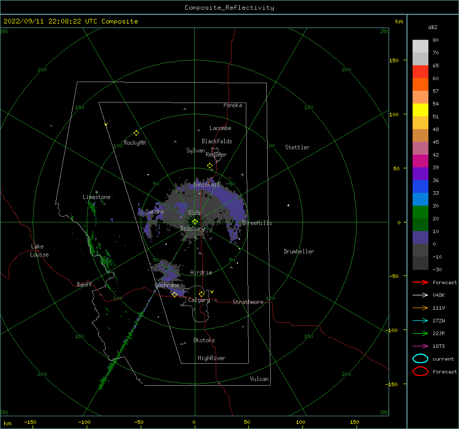
Task: Click the RockyMH label
Action: (135, 143)
